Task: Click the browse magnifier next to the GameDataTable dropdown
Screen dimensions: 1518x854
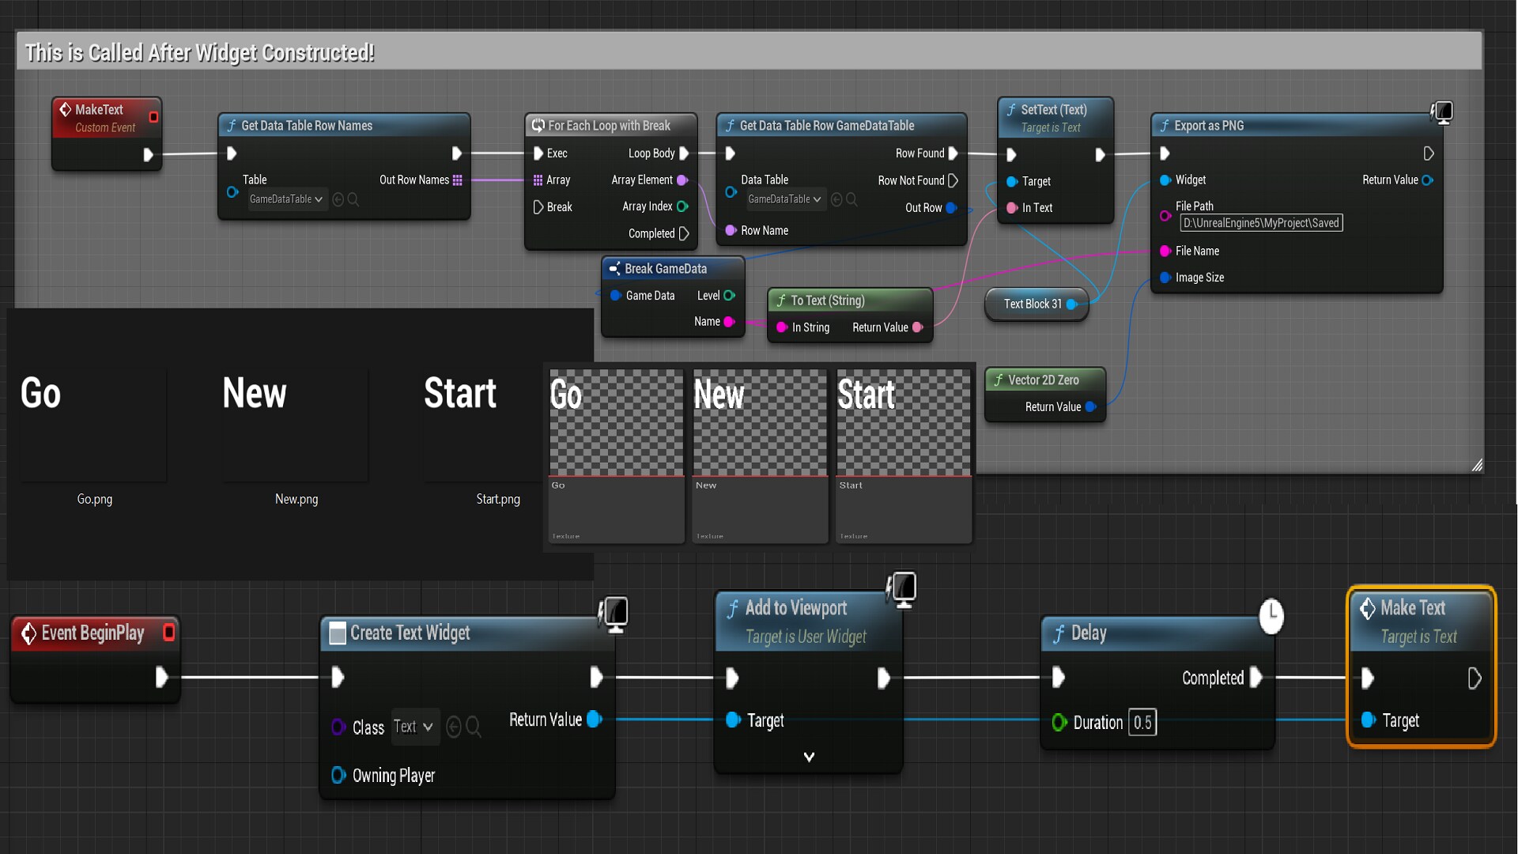Action: click(x=353, y=199)
